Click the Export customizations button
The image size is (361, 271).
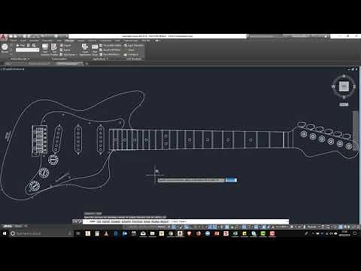pos(65,50)
